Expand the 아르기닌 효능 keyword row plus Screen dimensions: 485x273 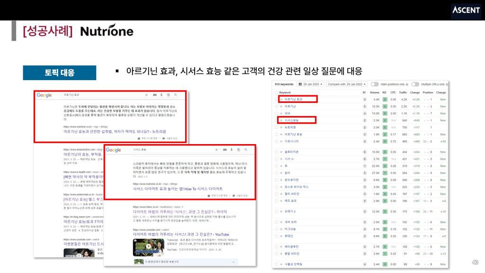[x=281, y=134]
